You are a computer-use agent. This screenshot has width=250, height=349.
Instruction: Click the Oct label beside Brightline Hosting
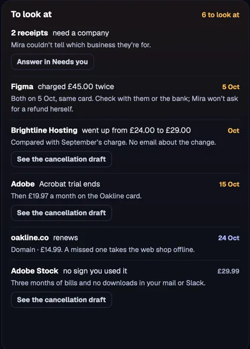coord(233,130)
